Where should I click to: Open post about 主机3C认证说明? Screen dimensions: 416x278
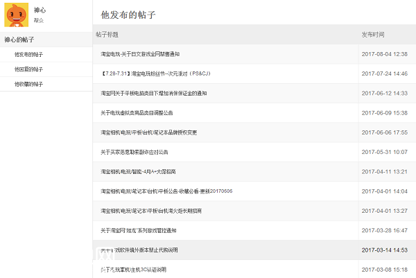[133, 270]
